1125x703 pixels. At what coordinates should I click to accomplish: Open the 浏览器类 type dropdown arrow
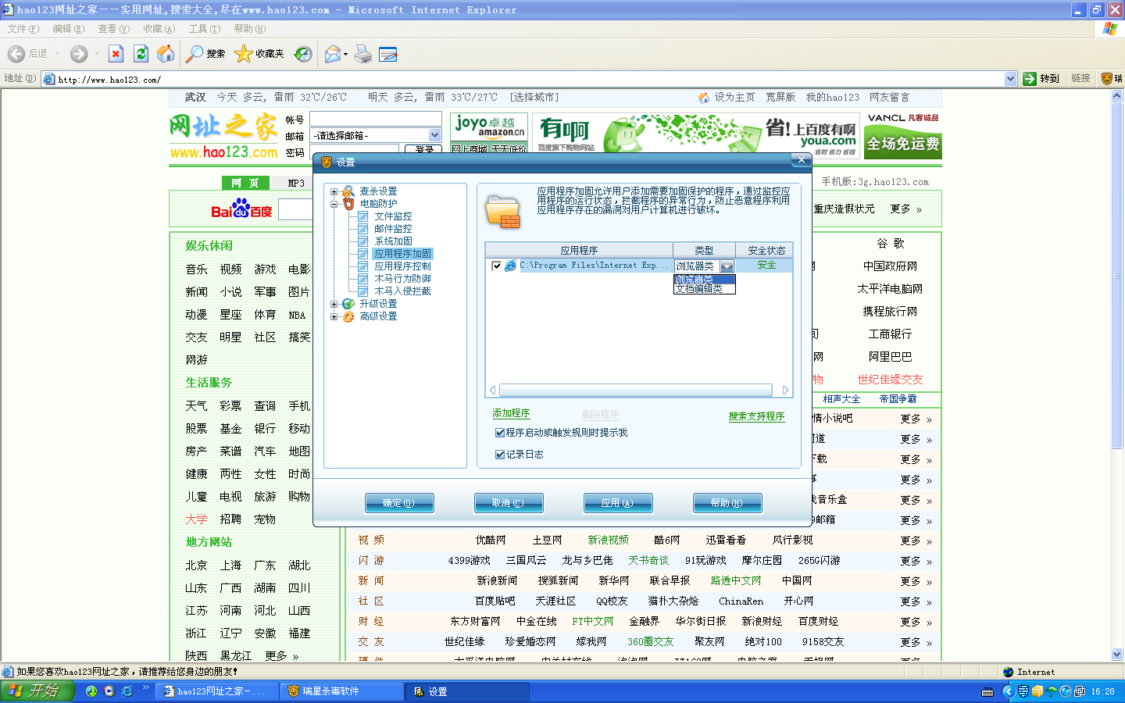[727, 266]
